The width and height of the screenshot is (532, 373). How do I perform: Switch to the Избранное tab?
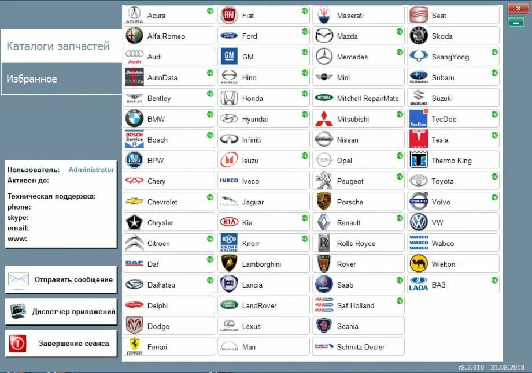[x=61, y=79]
